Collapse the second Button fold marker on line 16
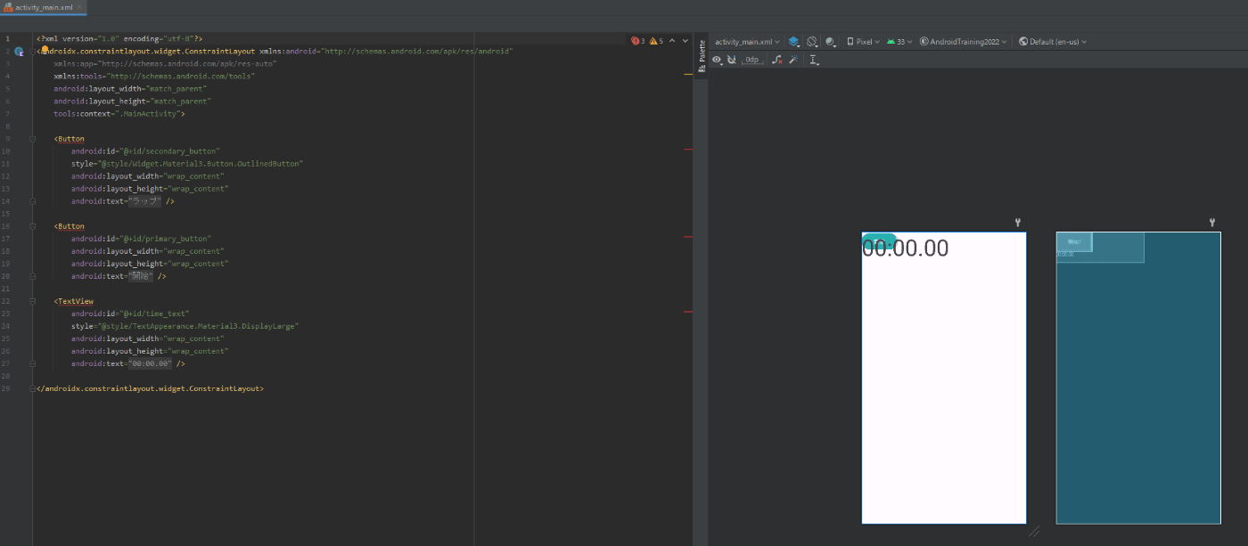This screenshot has height=546, width=1248. [34, 226]
